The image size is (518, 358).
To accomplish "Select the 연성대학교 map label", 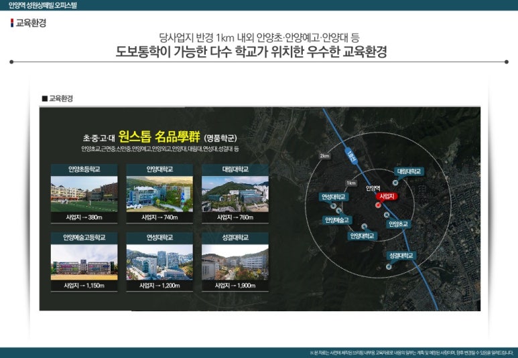I will pyautogui.click(x=334, y=197).
